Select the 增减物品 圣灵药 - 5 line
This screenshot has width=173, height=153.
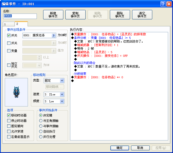[93, 52]
